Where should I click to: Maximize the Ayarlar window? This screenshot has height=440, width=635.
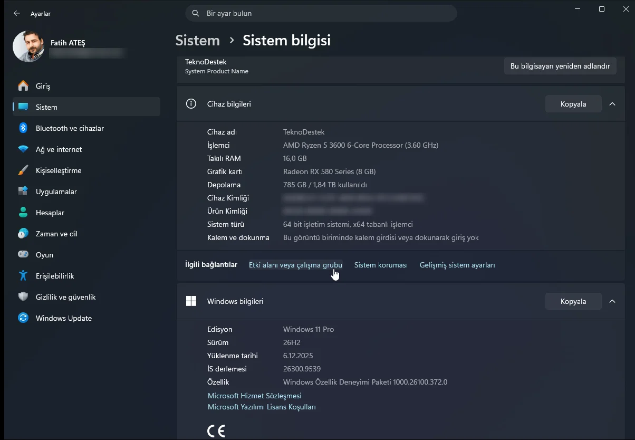pyautogui.click(x=602, y=9)
